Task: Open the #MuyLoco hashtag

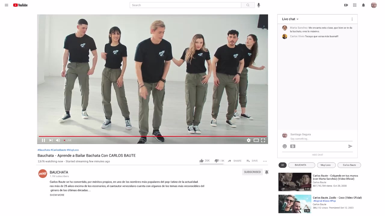Action: pos(73,150)
